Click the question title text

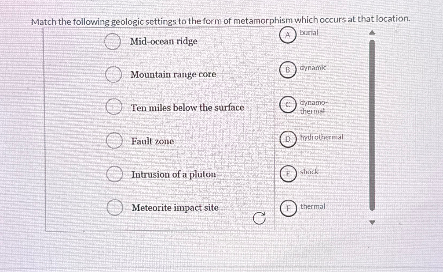pyautogui.click(x=221, y=19)
